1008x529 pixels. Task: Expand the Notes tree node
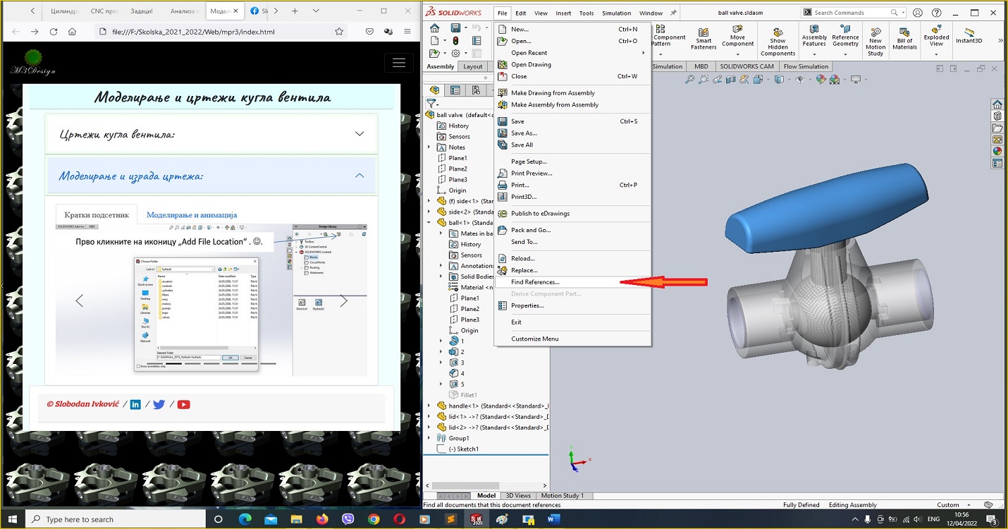[429, 147]
